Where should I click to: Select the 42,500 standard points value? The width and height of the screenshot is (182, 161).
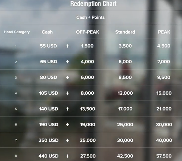[x=125, y=156]
